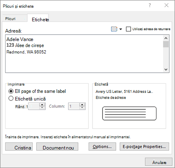The width and height of the screenshot is (175, 168).
Task: Open E-postage Properties...
Action: pos(144,147)
